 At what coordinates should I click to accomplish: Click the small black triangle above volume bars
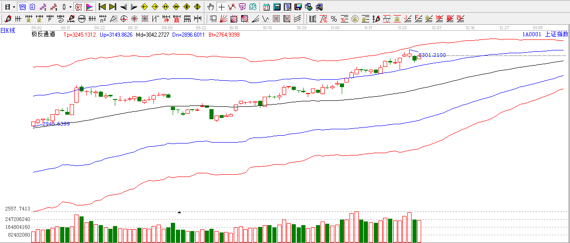click(x=179, y=212)
